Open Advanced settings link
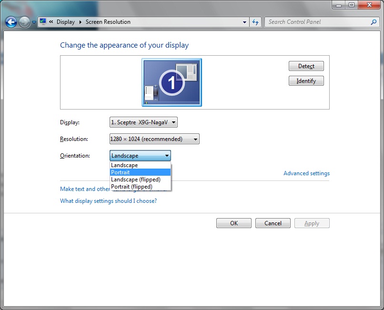 tap(306, 173)
